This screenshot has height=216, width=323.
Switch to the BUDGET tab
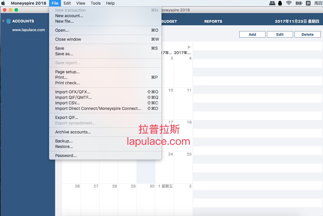pos(169,21)
